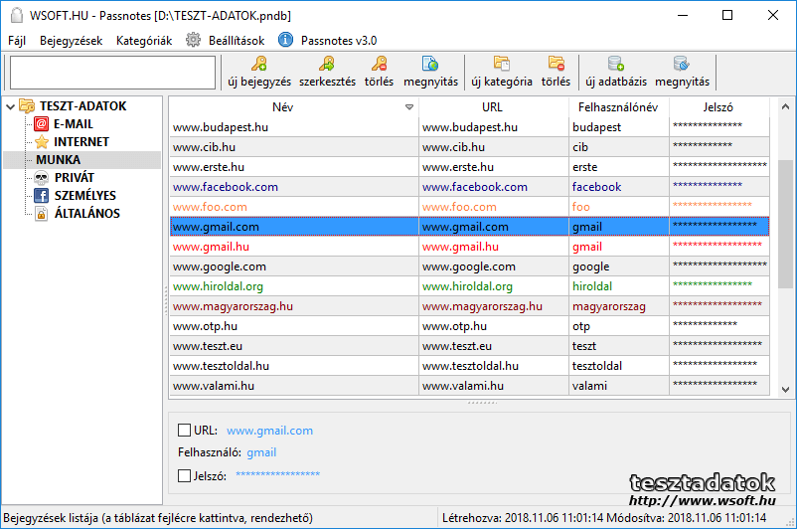Click the www.gmail.com link in details

click(x=269, y=431)
